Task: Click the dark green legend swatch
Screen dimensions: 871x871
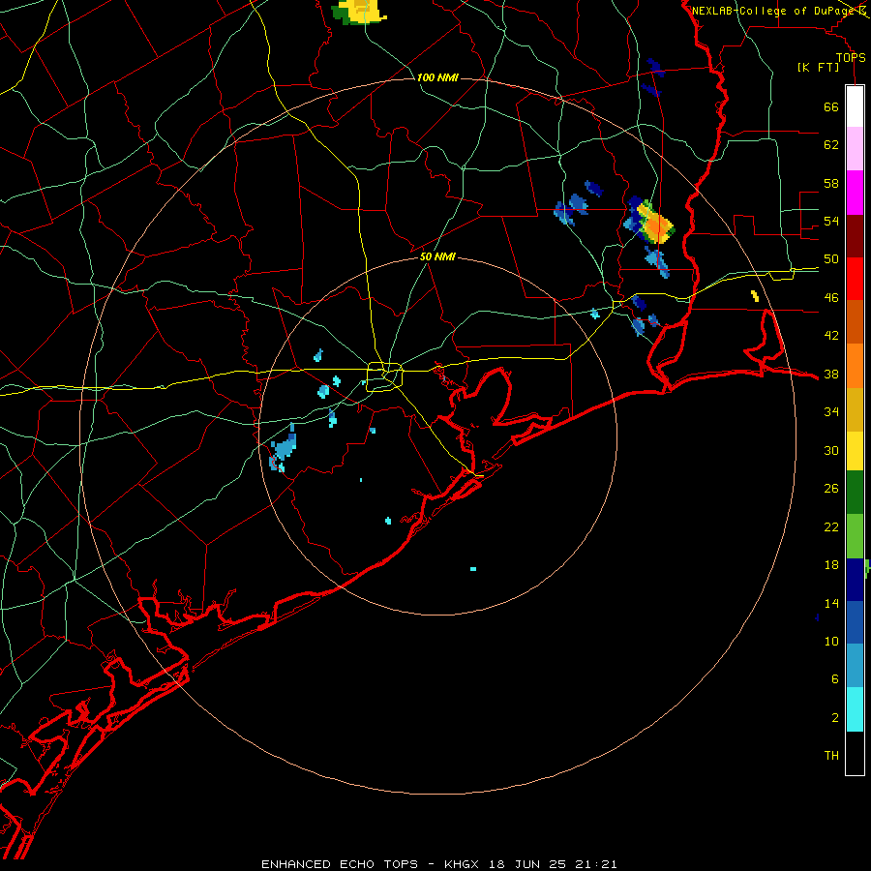Action: click(x=855, y=493)
